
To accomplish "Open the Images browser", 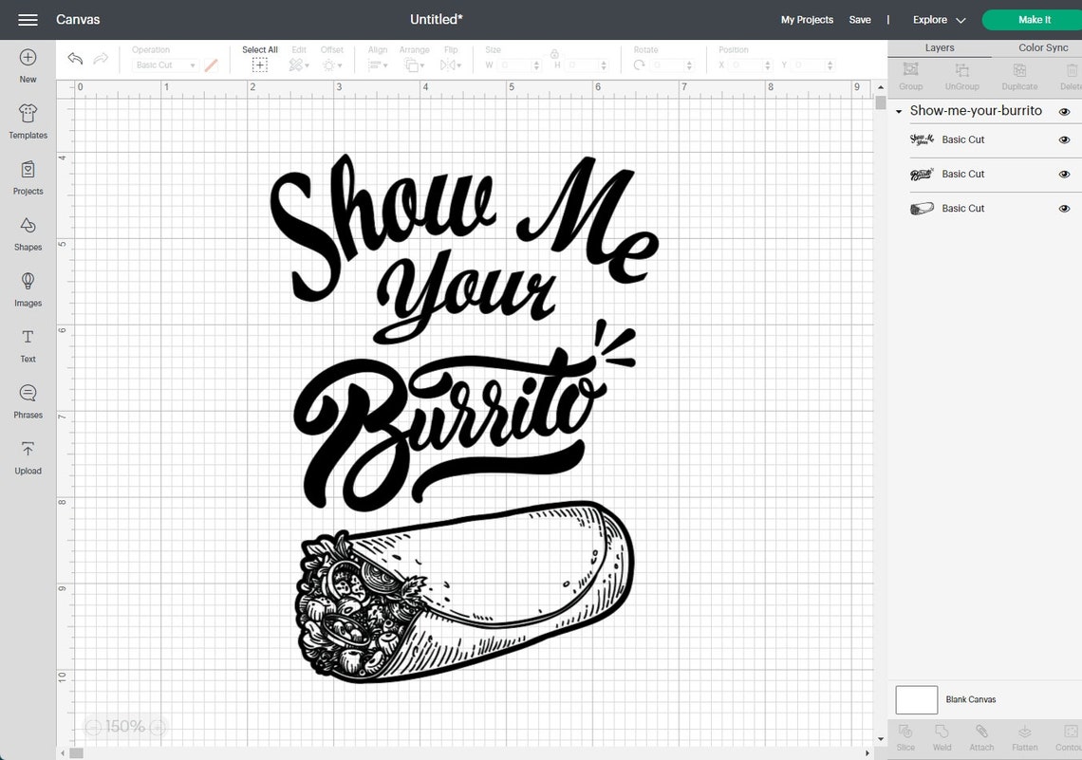I will 28,288.
